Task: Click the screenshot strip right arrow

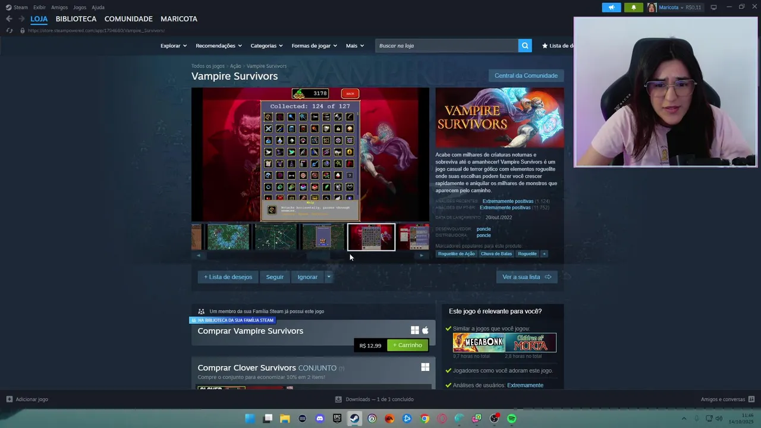Action: pos(422,256)
